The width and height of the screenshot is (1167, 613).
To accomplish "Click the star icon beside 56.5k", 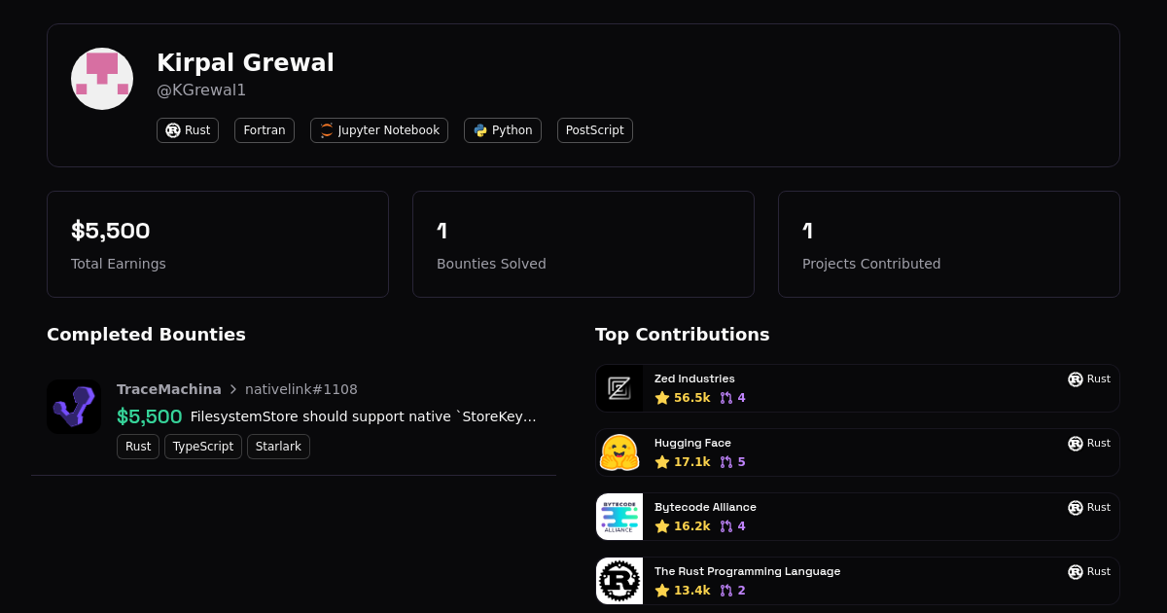I will [663, 398].
